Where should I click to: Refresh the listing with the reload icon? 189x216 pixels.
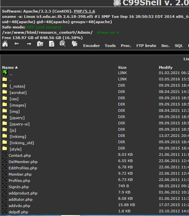click(x=52, y=44)
